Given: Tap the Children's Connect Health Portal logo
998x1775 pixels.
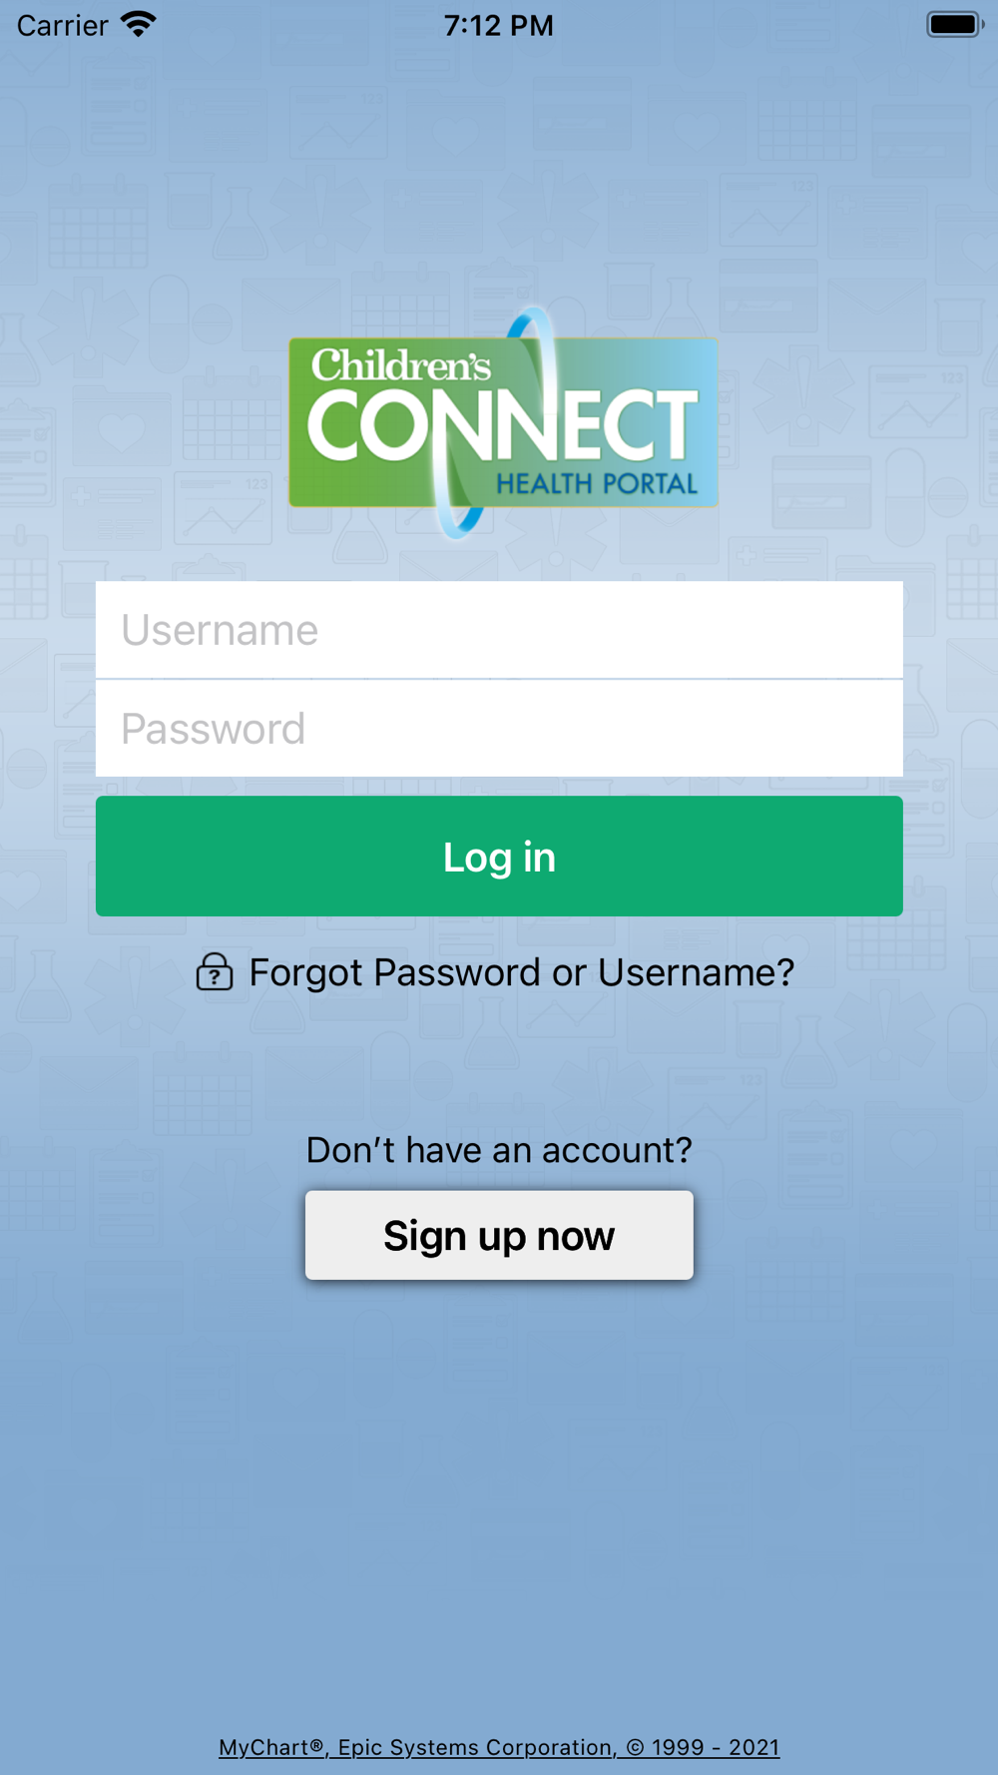Looking at the screenshot, I should 503,422.
